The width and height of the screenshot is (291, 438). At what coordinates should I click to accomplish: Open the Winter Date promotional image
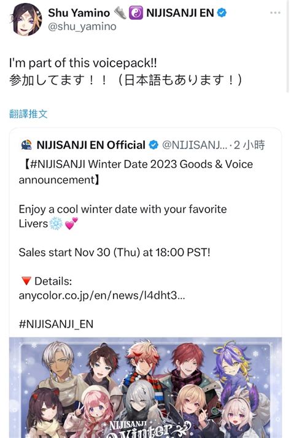tap(145, 388)
